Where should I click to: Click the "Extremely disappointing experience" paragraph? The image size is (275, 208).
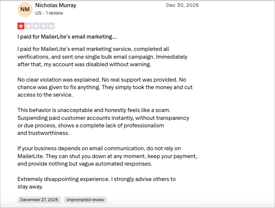click(96, 183)
